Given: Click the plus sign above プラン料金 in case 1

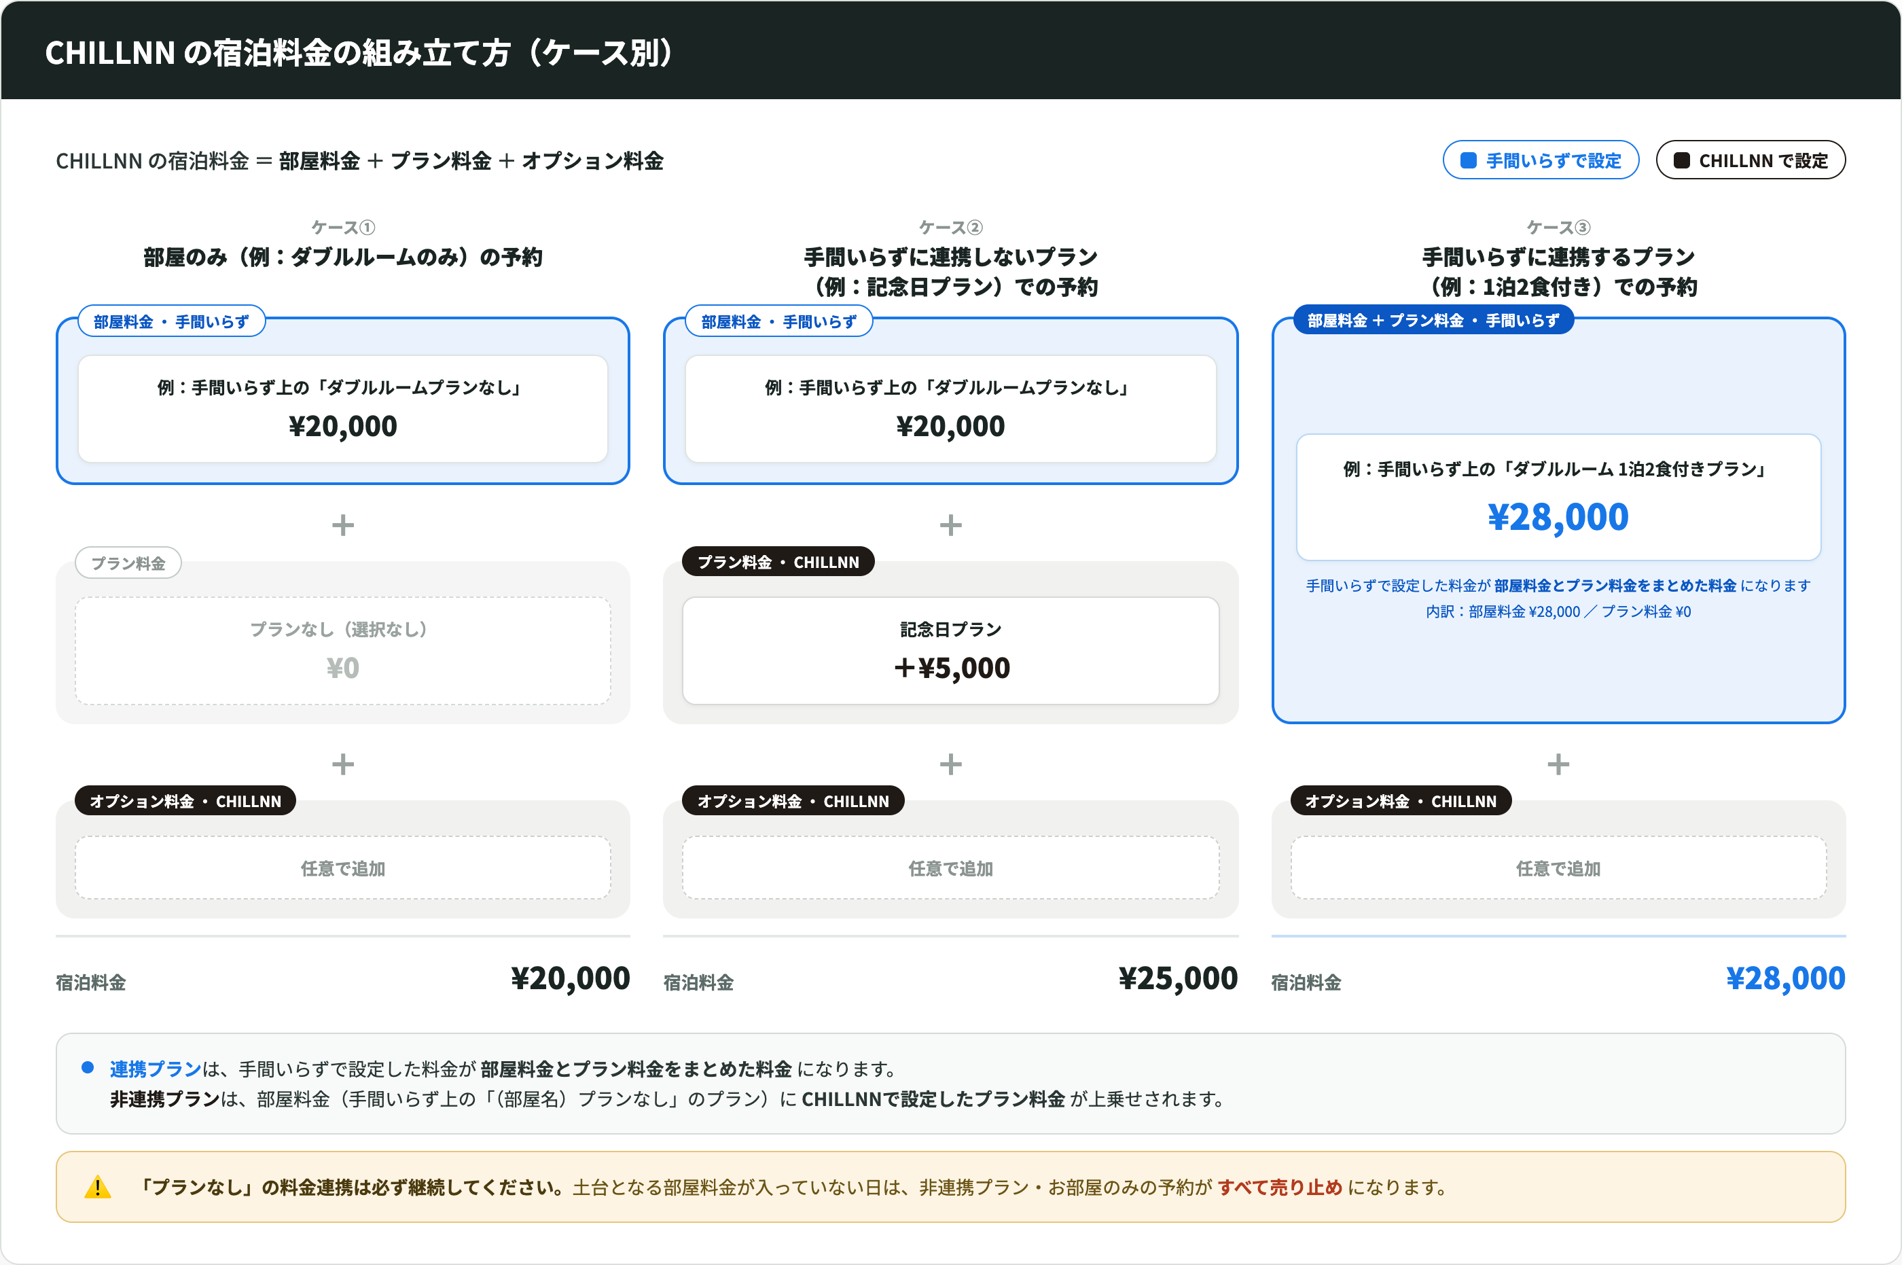Looking at the screenshot, I should point(343,525).
